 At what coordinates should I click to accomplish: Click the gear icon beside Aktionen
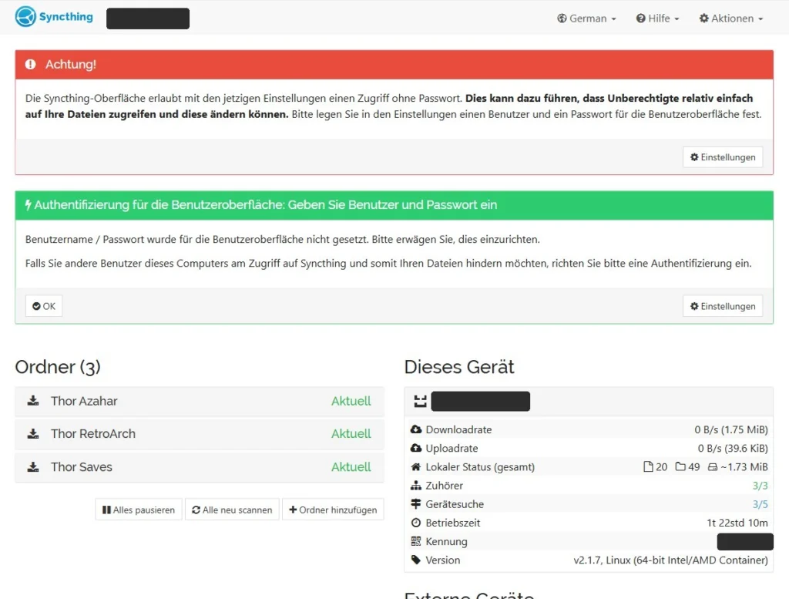tap(704, 19)
